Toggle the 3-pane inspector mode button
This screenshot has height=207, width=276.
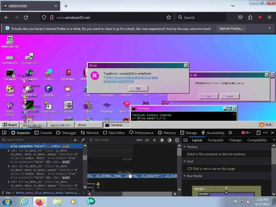coord(185,140)
